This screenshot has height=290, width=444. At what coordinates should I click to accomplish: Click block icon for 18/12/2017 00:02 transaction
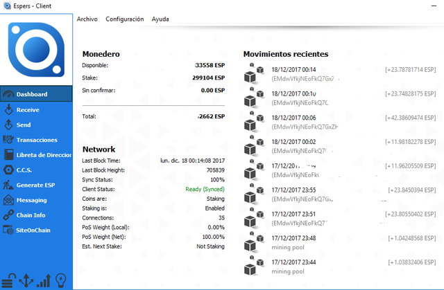coord(254,146)
